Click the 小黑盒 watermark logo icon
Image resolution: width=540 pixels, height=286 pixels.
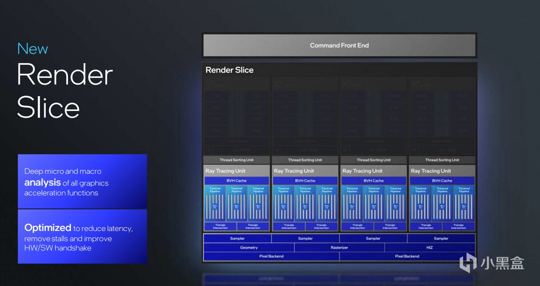point(468,262)
